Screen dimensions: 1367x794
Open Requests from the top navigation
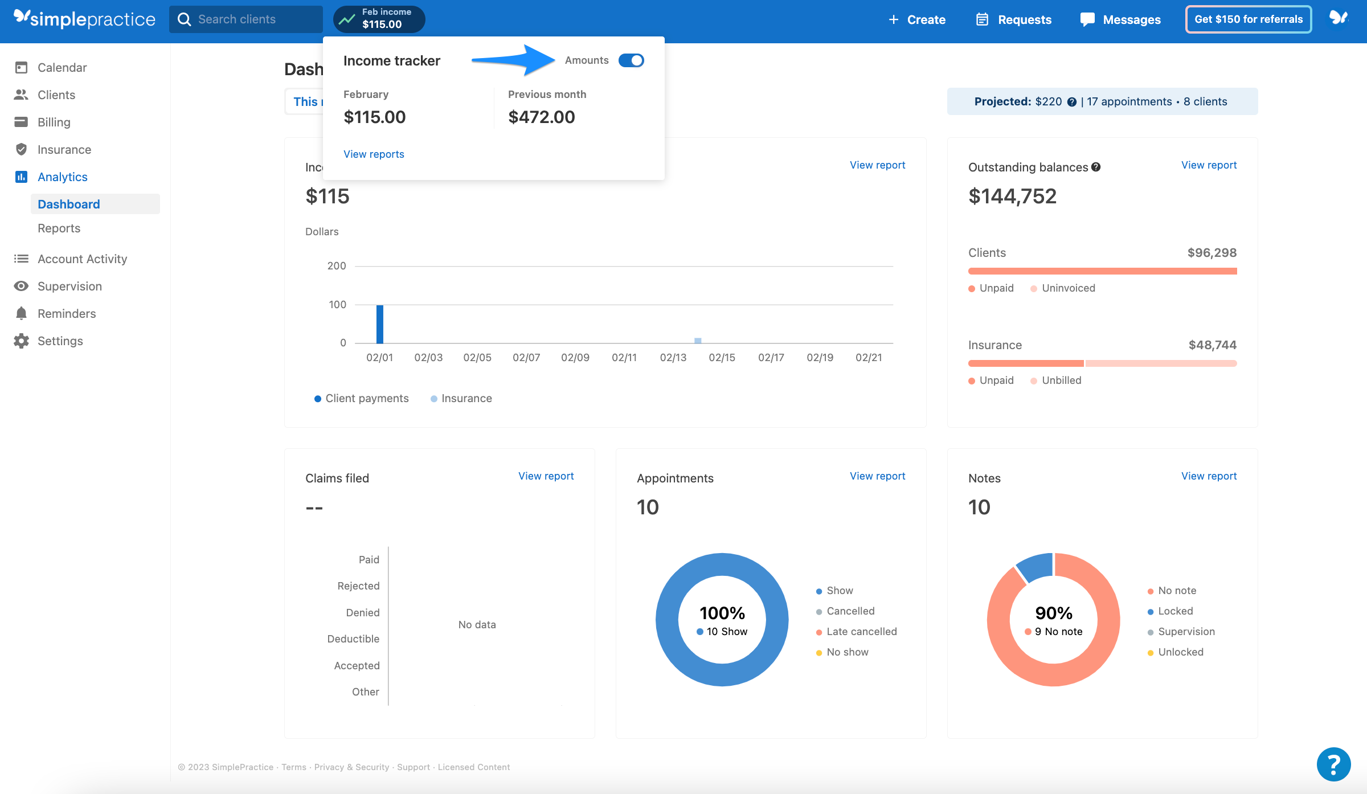(1013, 19)
